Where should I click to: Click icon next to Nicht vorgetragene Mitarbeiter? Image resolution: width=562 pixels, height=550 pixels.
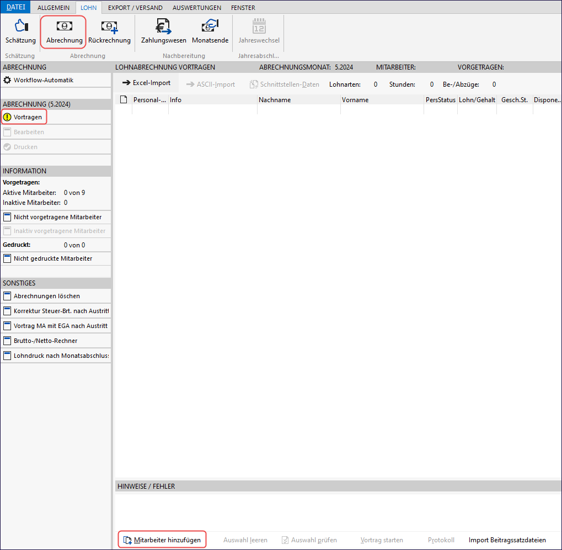pyautogui.click(x=7, y=217)
